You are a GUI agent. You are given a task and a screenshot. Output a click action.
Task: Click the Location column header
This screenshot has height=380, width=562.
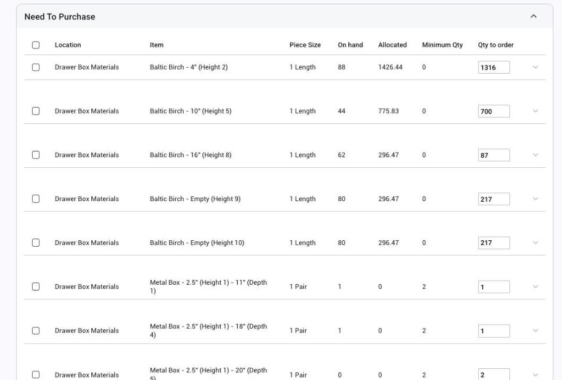point(68,45)
